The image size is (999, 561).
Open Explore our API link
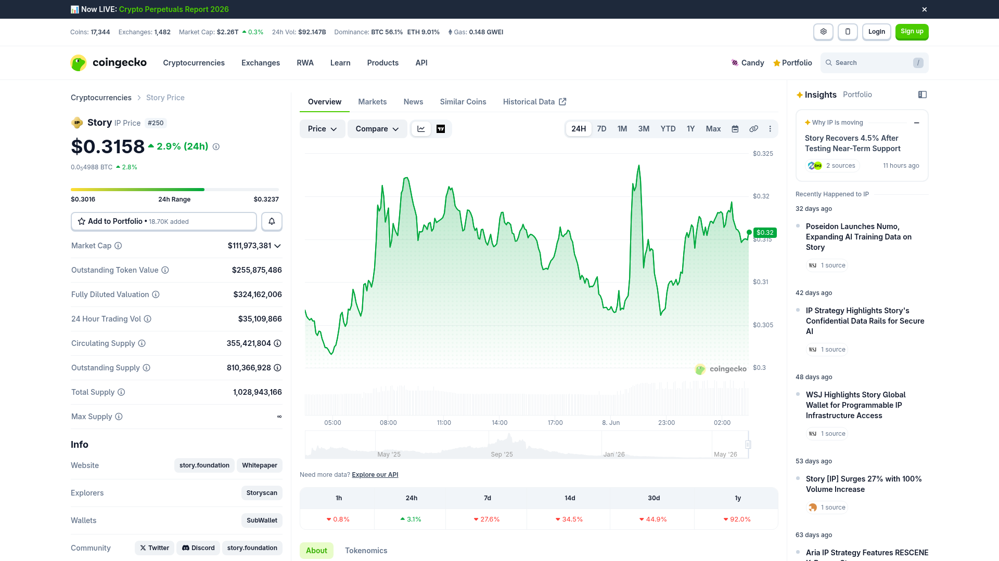(375, 475)
